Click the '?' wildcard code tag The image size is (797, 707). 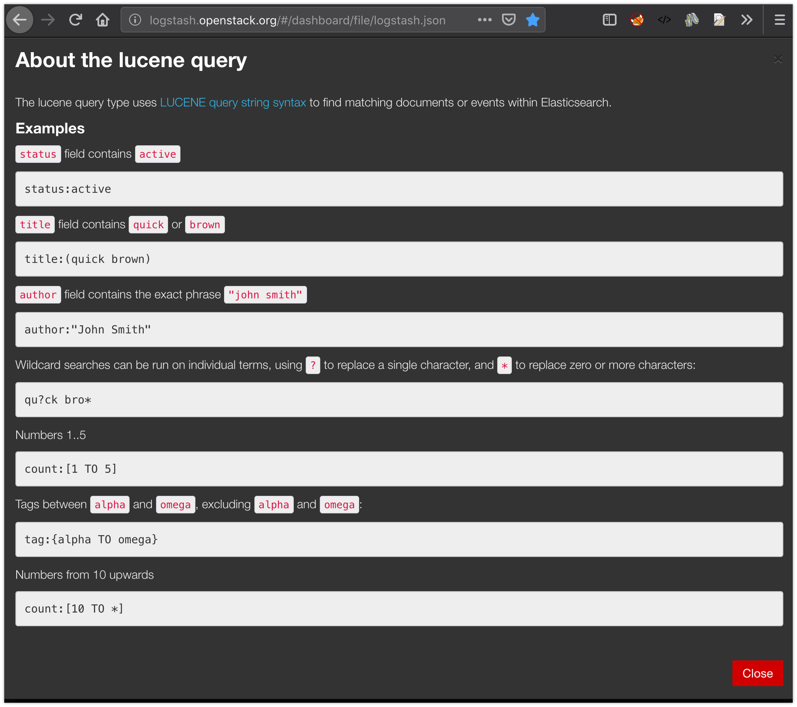point(313,365)
